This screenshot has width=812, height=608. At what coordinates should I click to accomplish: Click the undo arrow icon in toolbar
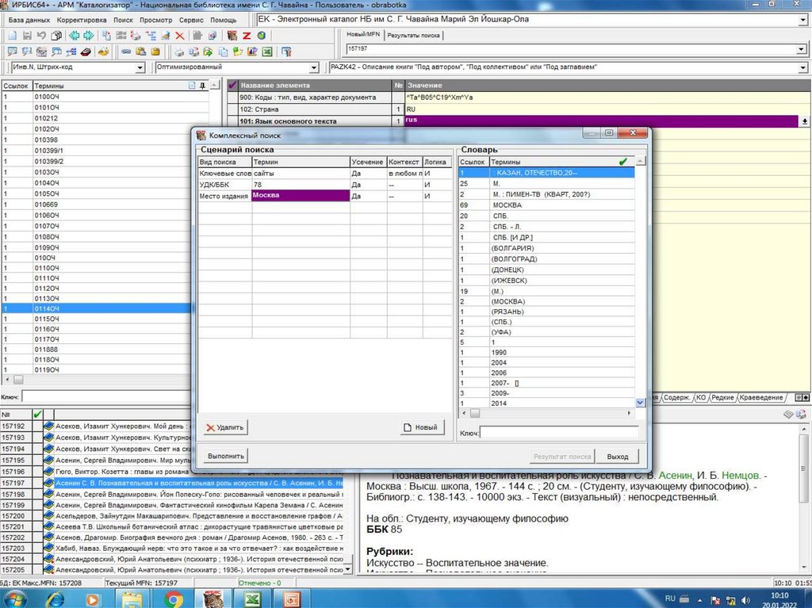(x=41, y=36)
